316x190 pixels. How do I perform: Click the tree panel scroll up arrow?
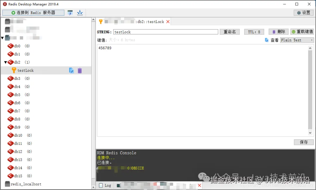(x=93, y=20)
